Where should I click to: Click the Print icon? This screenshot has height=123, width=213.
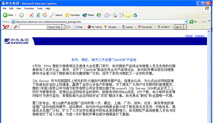tap(115, 15)
